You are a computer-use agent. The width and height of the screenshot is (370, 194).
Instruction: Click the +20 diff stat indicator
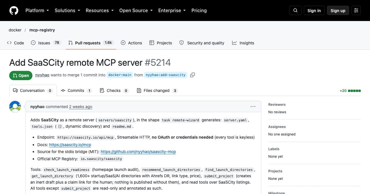pos(350,91)
